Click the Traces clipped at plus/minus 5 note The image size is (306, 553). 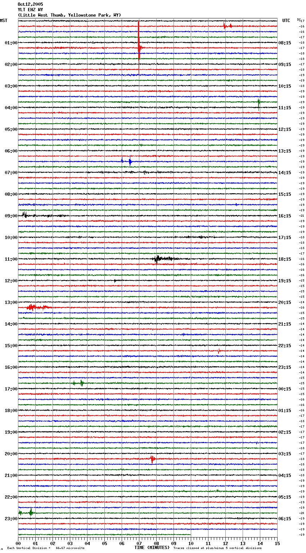pos(217,548)
